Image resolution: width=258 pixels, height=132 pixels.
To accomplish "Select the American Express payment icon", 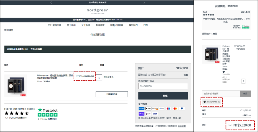I will coord(141,109).
